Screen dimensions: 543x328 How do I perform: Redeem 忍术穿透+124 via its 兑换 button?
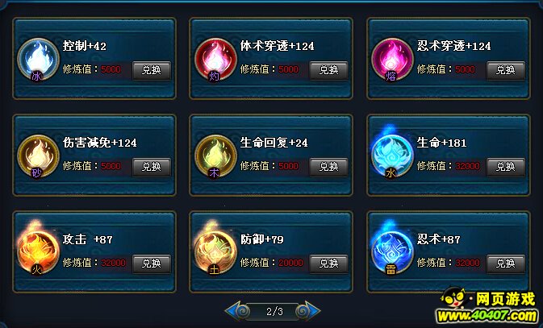[x=506, y=70]
